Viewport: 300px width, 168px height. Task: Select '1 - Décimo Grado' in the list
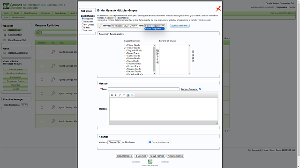click(x=132, y=71)
